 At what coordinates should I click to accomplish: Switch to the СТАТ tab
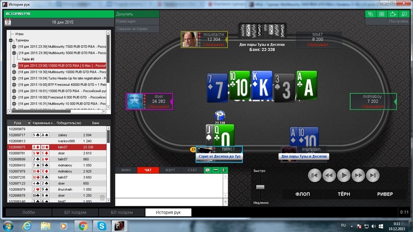tap(192, 170)
